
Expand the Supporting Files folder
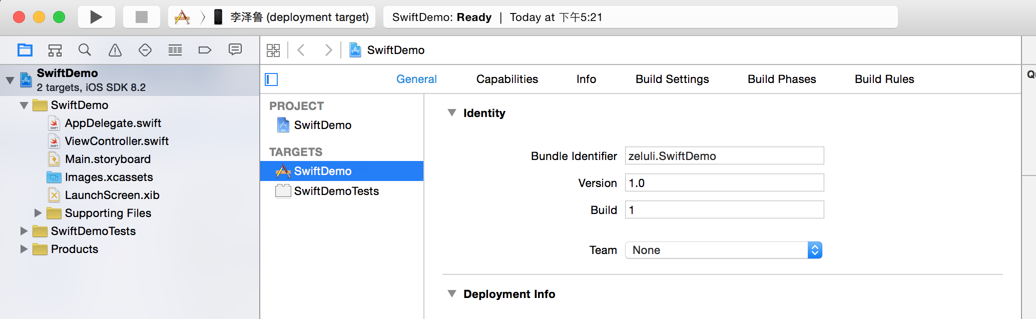38,213
